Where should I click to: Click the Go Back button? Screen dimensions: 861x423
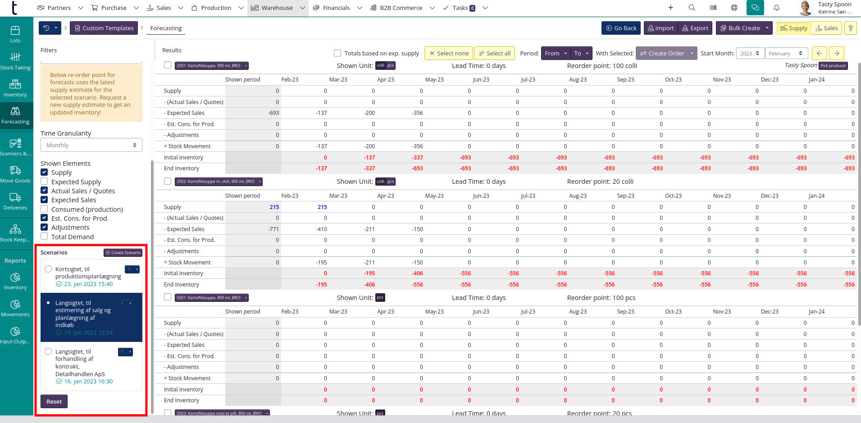click(x=621, y=28)
